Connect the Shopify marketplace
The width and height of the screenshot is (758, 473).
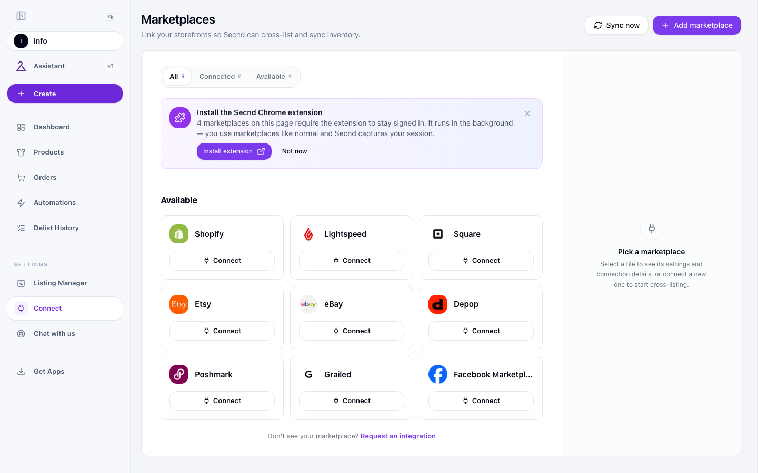click(222, 261)
